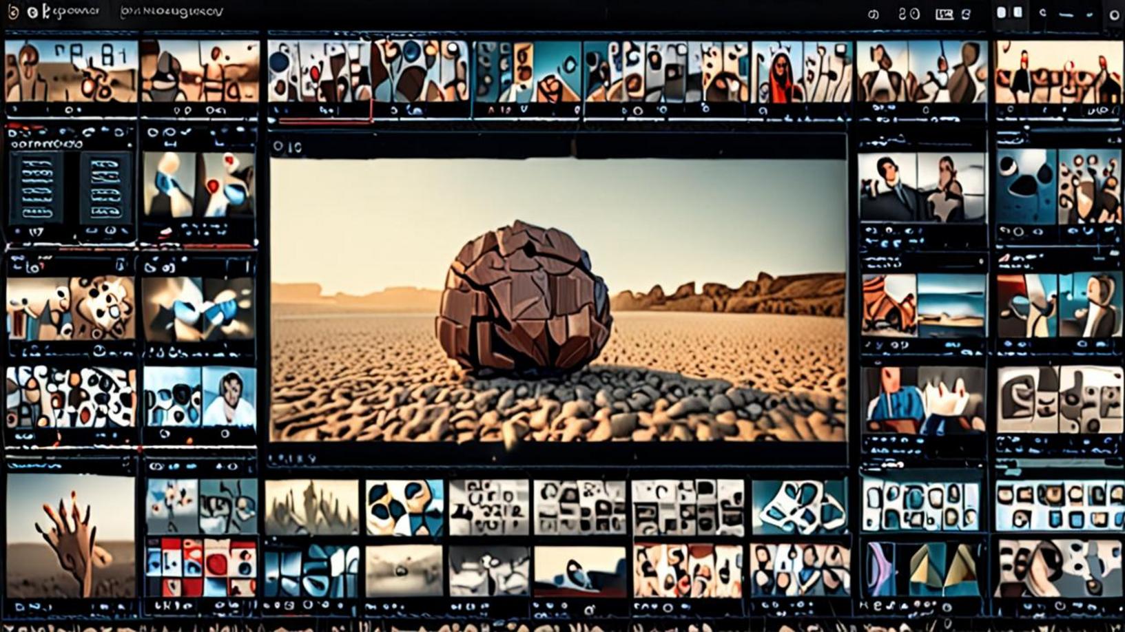Click the status label below the main preview
The image size is (1125, 632).
290,456
